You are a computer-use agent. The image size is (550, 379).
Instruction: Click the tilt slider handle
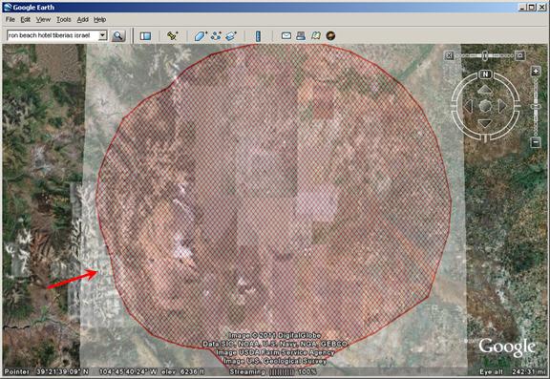(485, 55)
